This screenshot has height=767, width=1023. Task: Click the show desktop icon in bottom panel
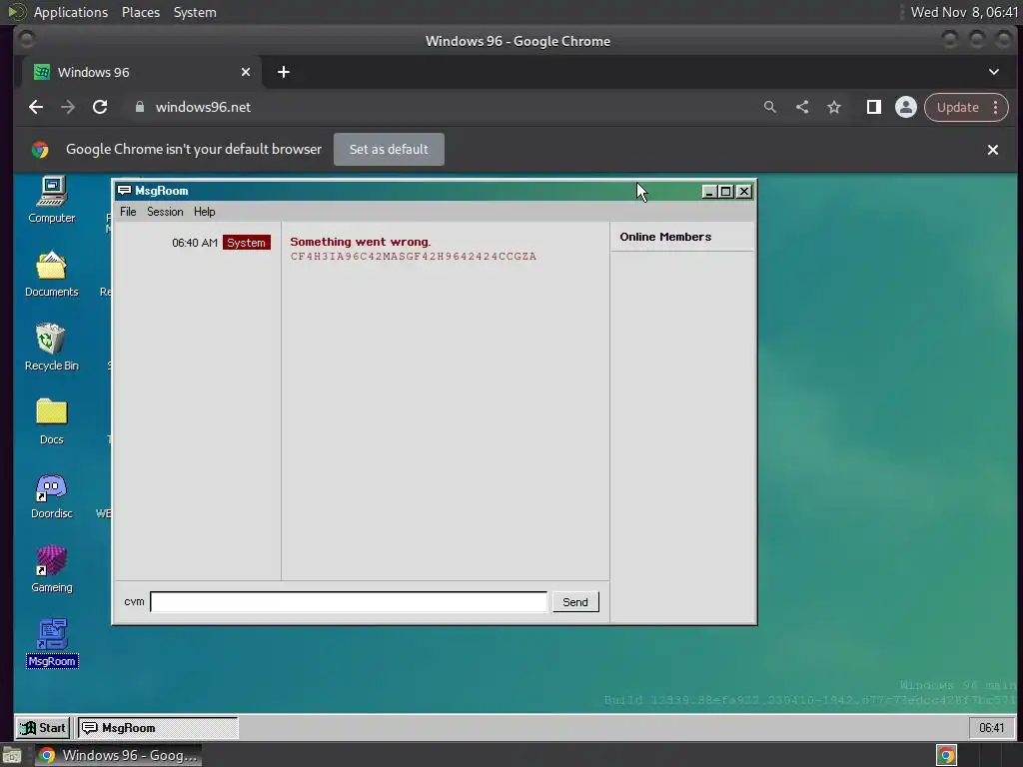[12, 755]
